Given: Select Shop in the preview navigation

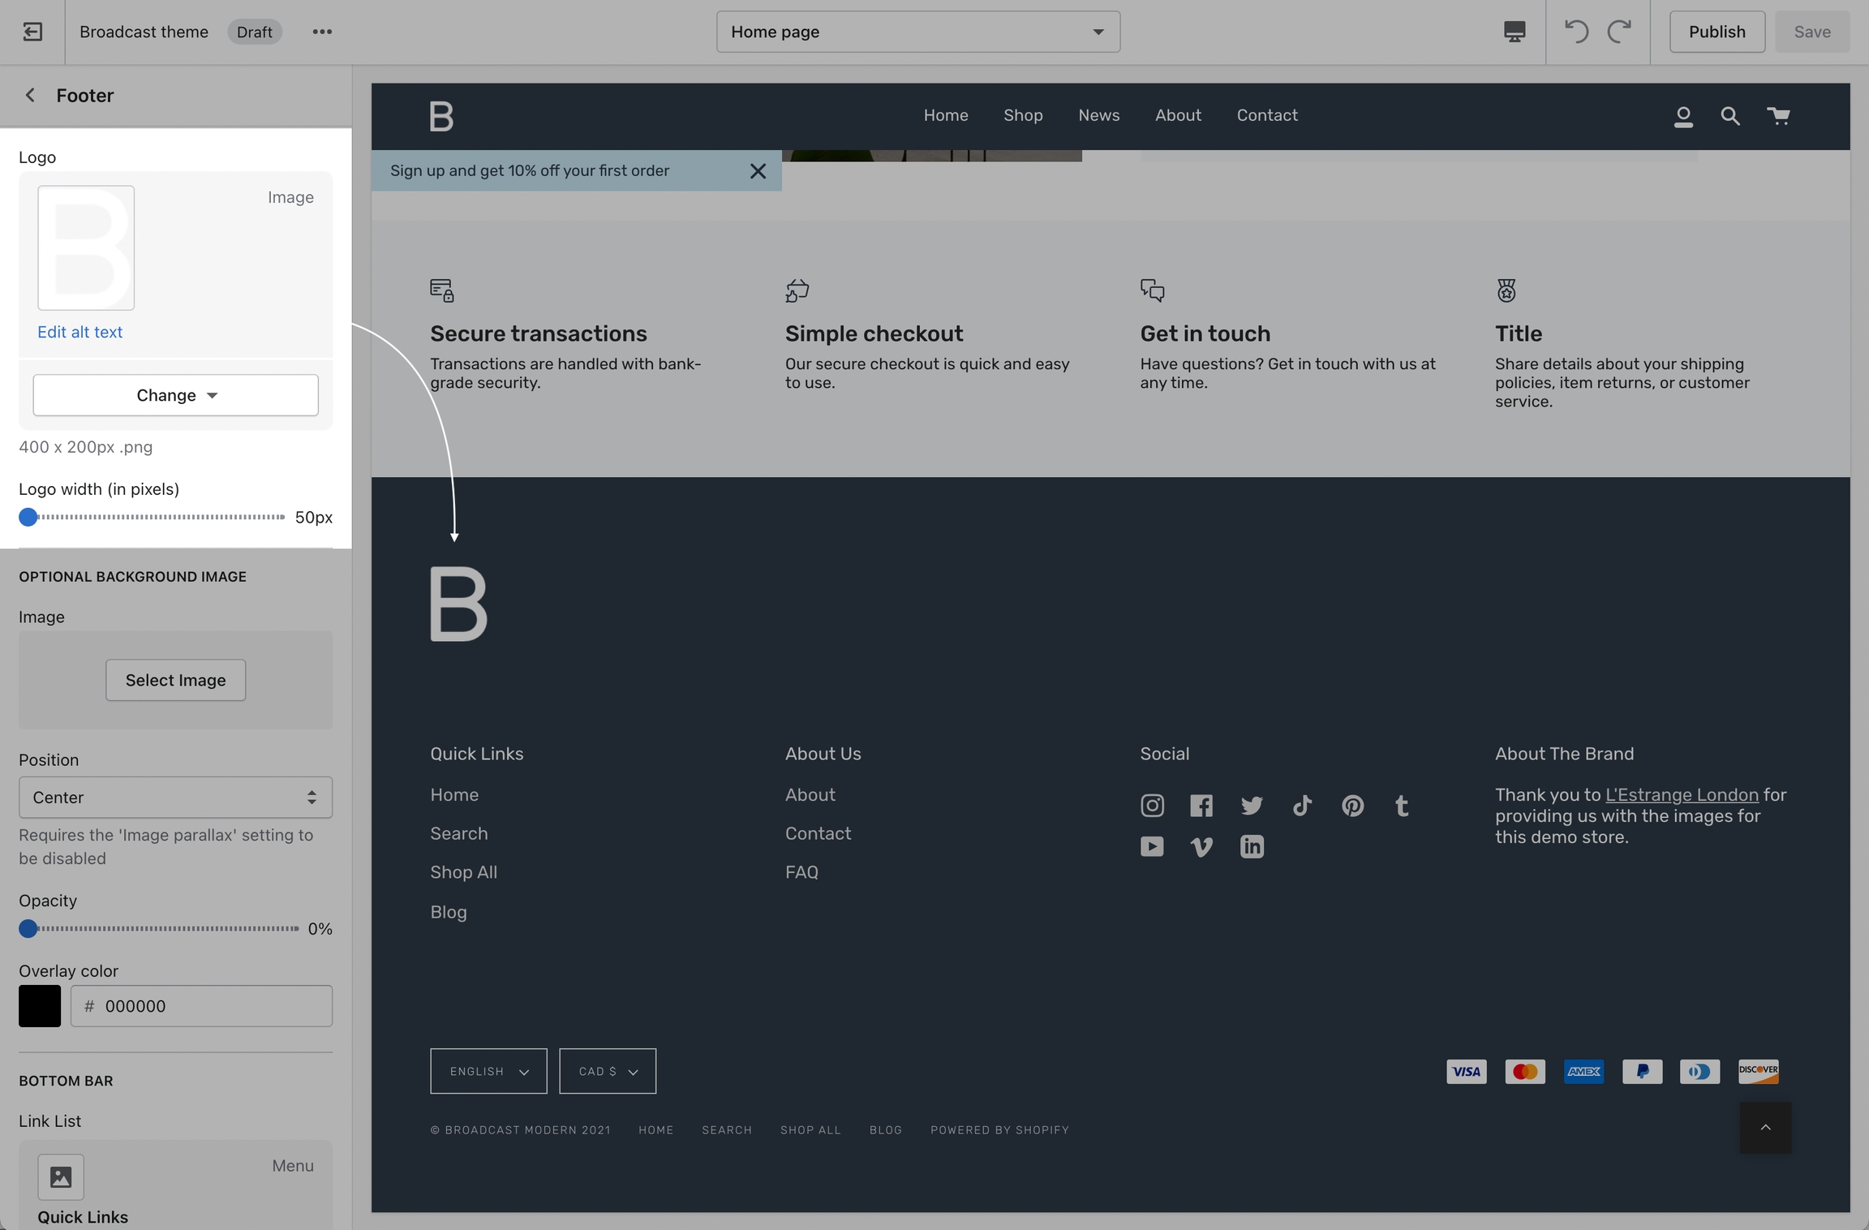Looking at the screenshot, I should point(1022,115).
